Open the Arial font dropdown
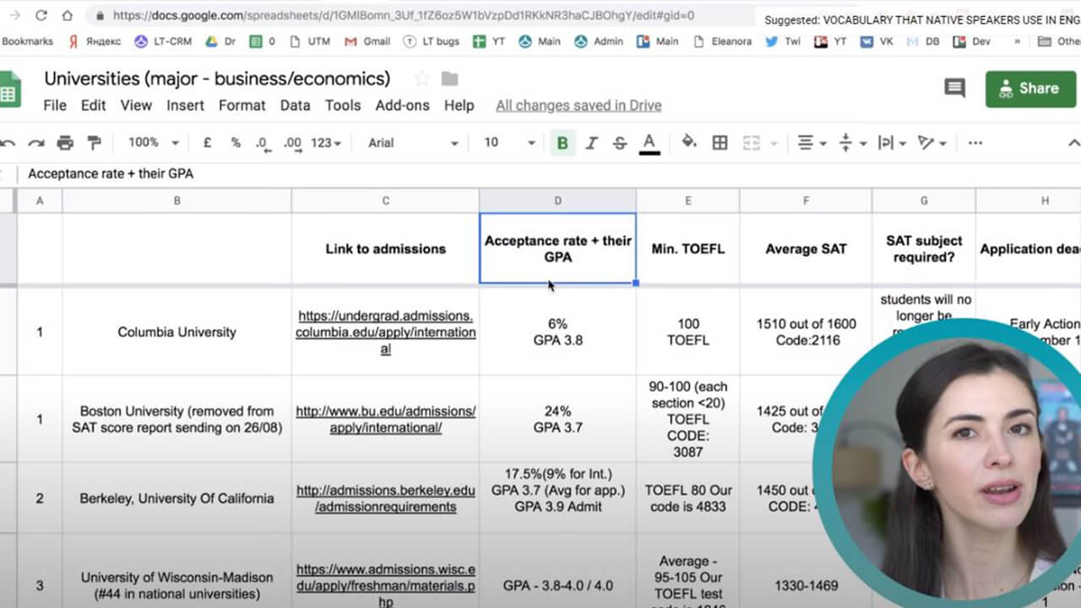Viewport: 1081px width, 608px height. [x=413, y=143]
